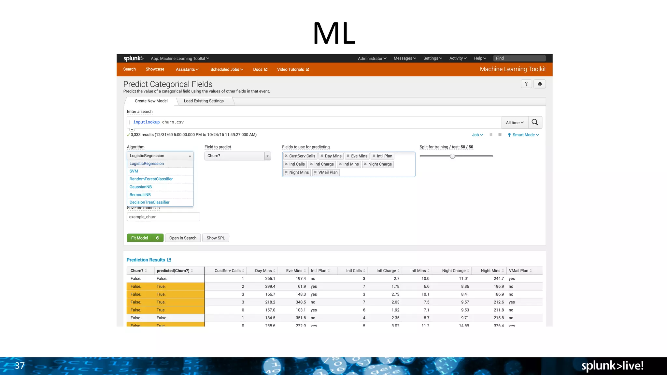Expand the Smart Mode dropdown

pyautogui.click(x=523, y=135)
